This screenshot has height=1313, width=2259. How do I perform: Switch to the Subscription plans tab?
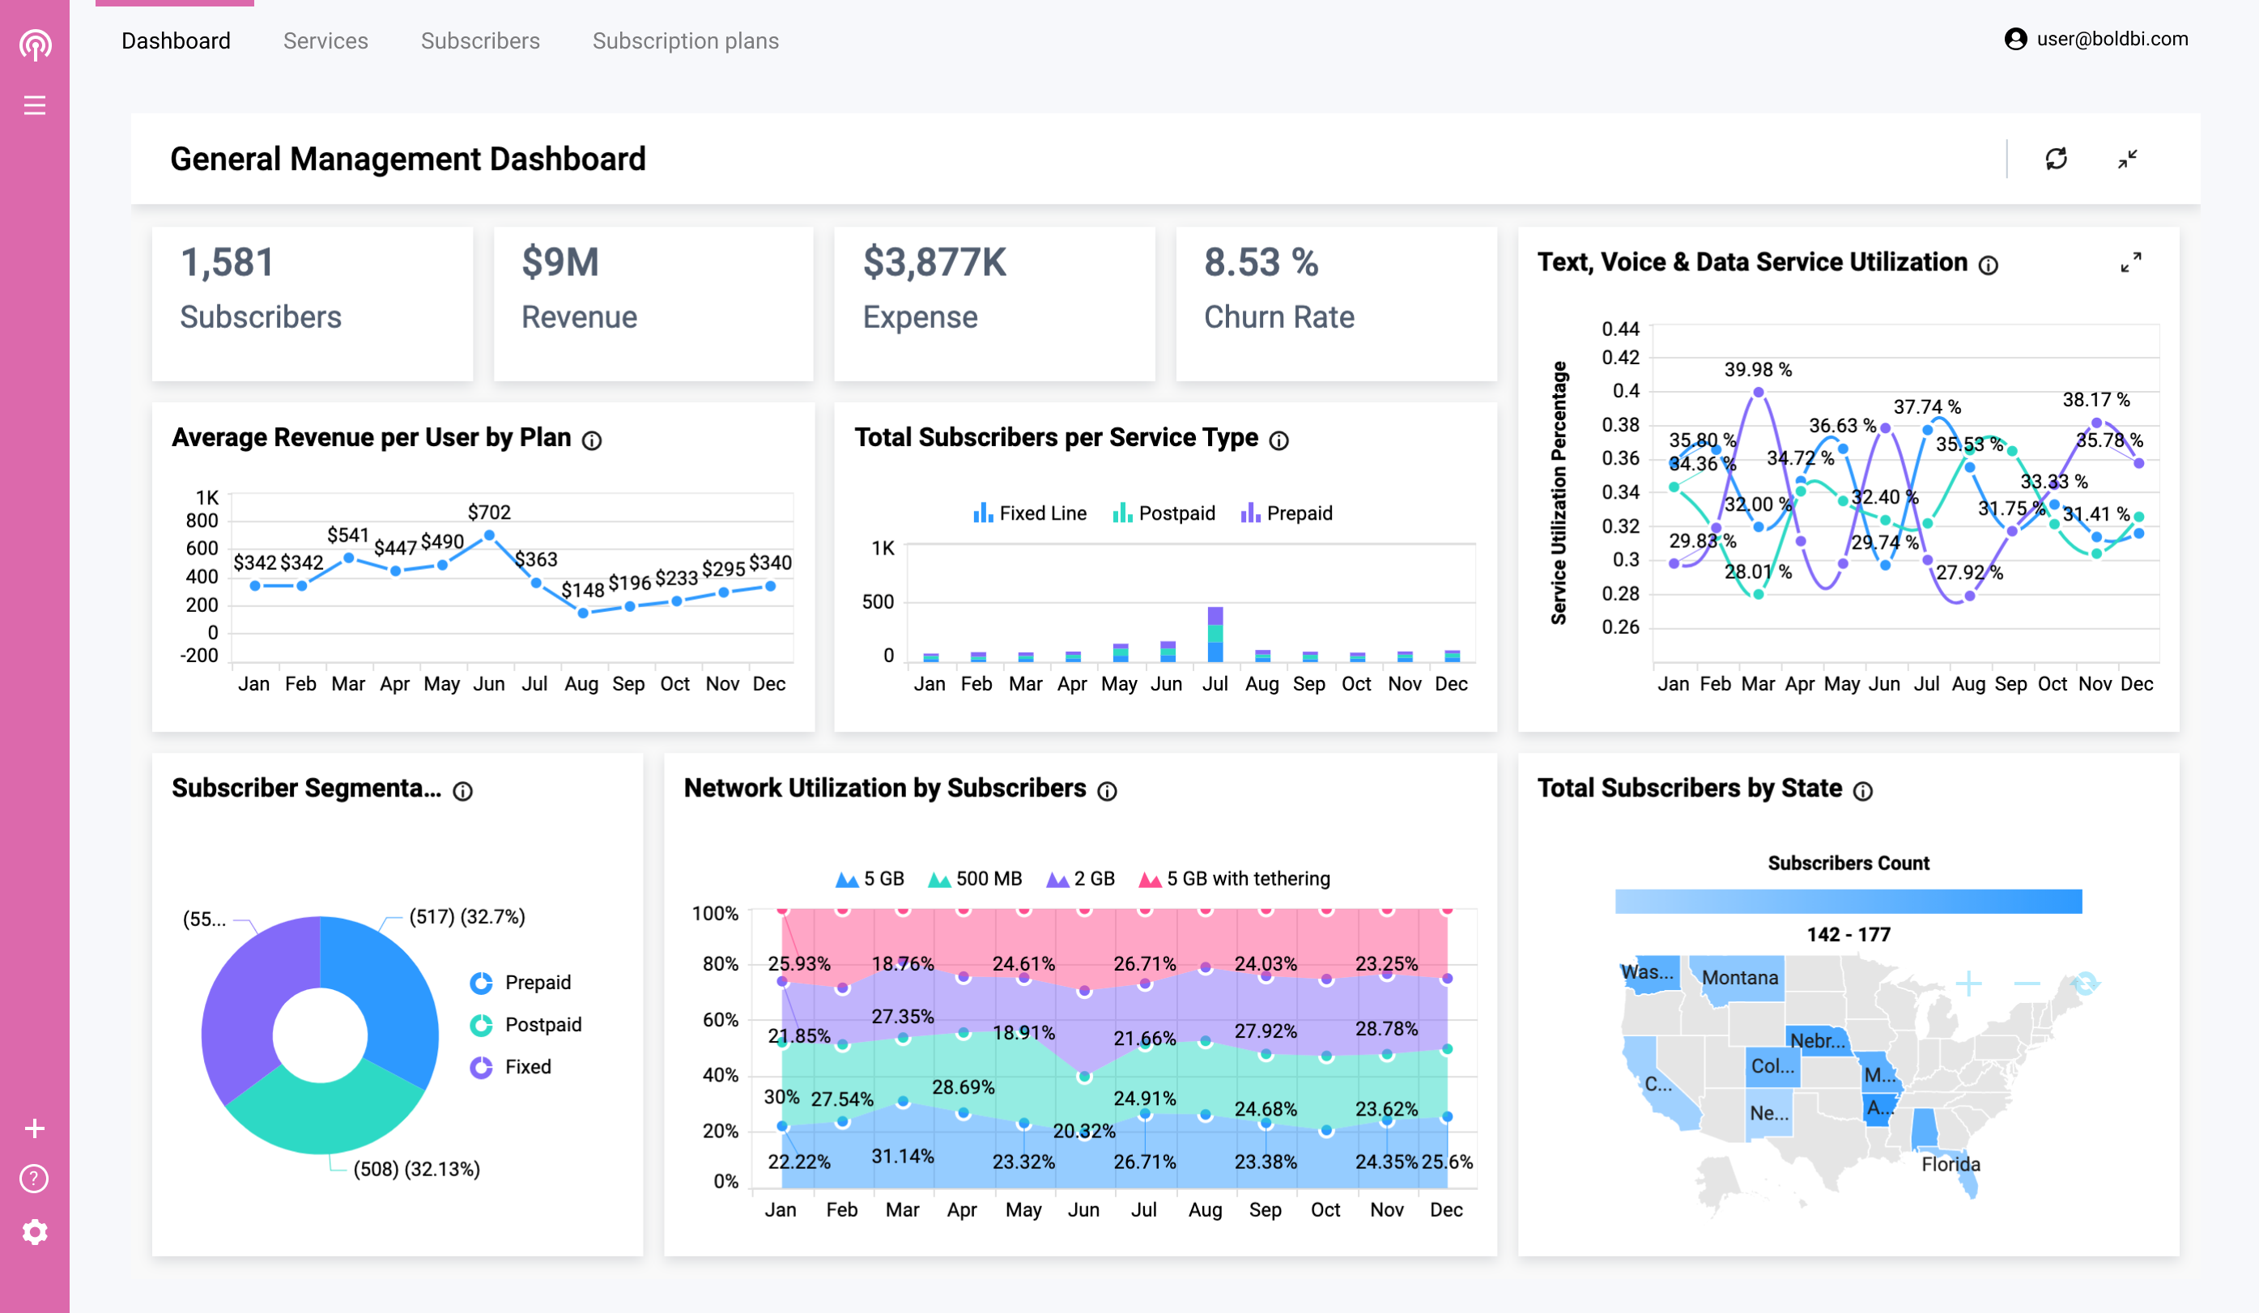coord(686,41)
